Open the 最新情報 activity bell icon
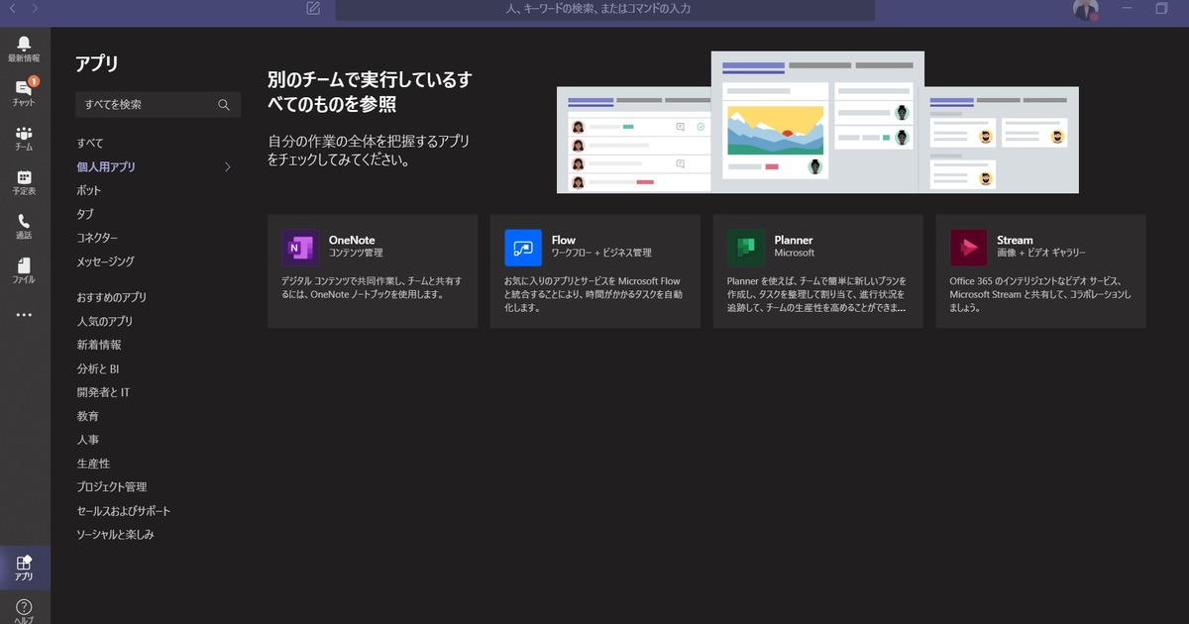The width and height of the screenshot is (1189, 624). pos(24,43)
